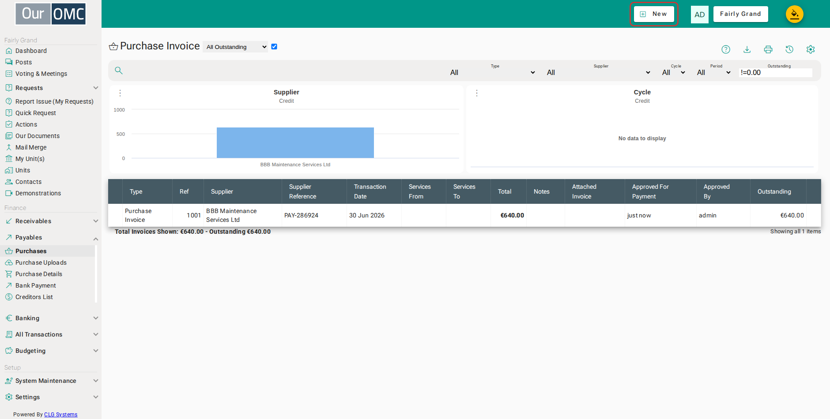Open Creditors List page

click(x=34, y=297)
